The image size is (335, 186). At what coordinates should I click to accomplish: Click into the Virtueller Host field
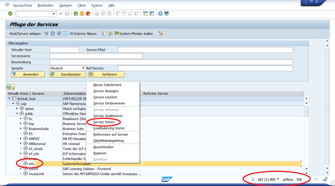pos(64,50)
